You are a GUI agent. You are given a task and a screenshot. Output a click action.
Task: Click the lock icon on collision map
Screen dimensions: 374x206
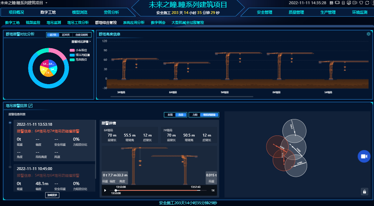pyautogui.click(x=365, y=191)
